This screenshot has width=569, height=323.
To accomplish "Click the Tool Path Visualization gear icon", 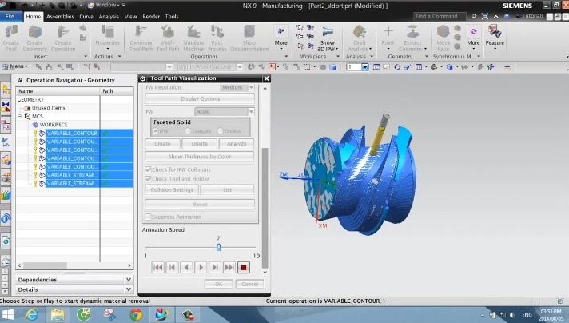I will click(142, 78).
